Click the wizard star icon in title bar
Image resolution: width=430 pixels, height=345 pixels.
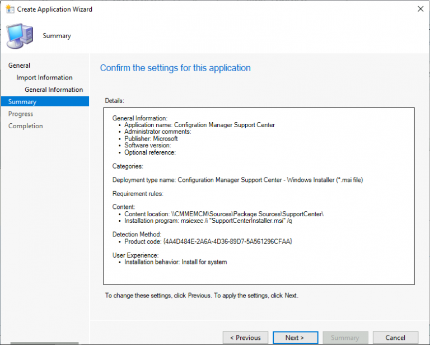(9, 9)
